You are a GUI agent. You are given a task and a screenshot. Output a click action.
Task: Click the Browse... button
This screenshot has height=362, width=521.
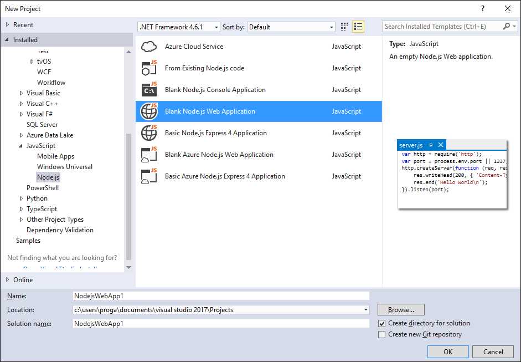click(401, 310)
